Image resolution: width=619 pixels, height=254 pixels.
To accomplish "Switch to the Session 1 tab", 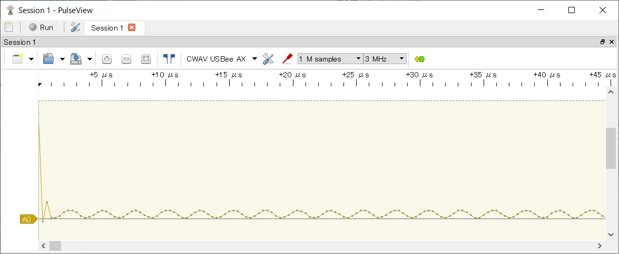I will click(x=107, y=28).
